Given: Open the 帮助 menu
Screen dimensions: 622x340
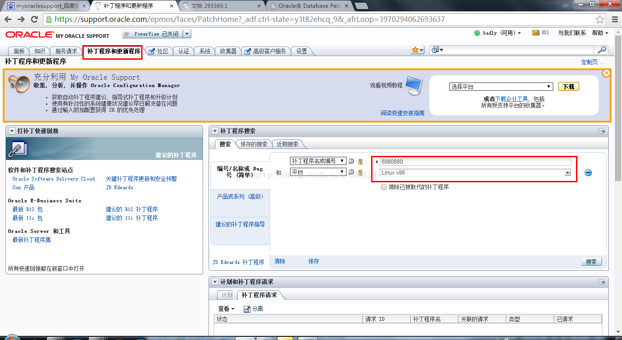Looking at the screenshot, I should (x=600, y=33).
